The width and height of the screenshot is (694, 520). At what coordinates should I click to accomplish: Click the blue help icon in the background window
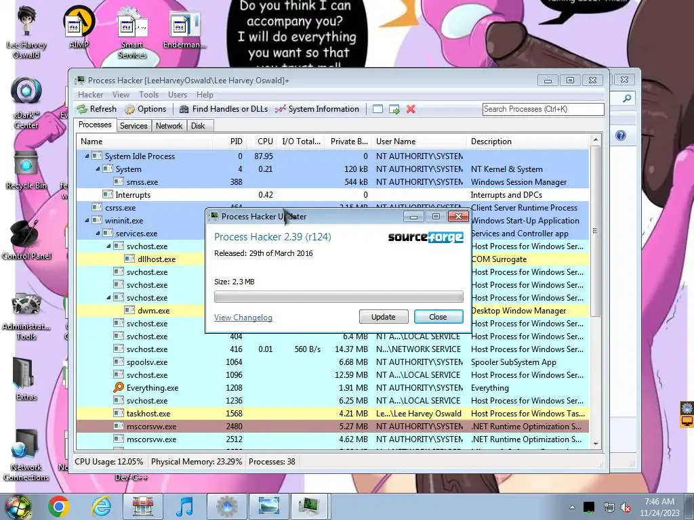[x=621, y=135]
